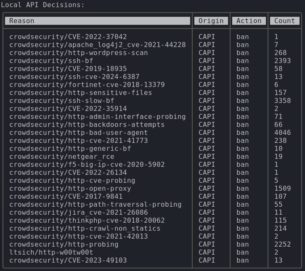Select count 10 for http-generic-bf
Image resolution: width=305 pixels, height=271 pixels.
coord(278,149)
